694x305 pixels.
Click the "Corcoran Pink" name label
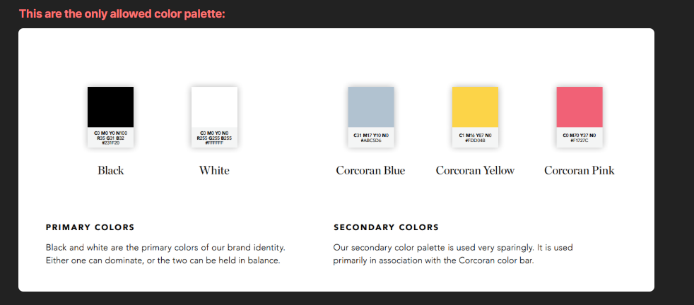pyautogui.click(x=580, y=171)
